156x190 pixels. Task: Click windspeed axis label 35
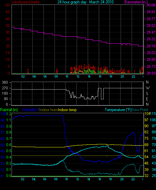[7, 26]
